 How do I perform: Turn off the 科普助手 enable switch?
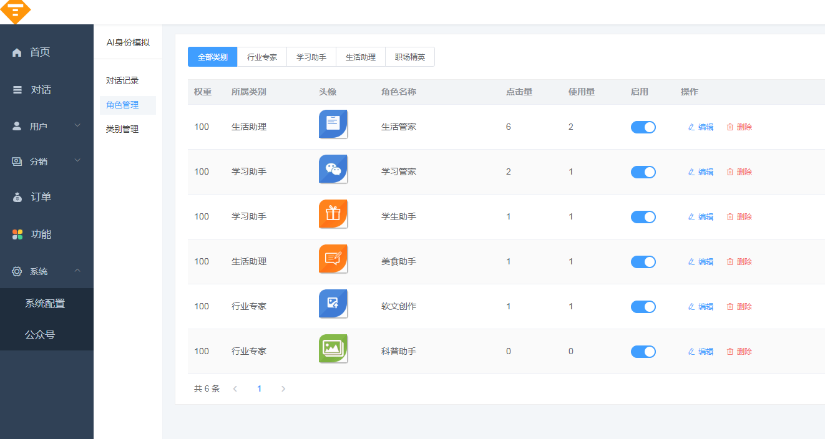pyautogui.click(x=643, y=351)
